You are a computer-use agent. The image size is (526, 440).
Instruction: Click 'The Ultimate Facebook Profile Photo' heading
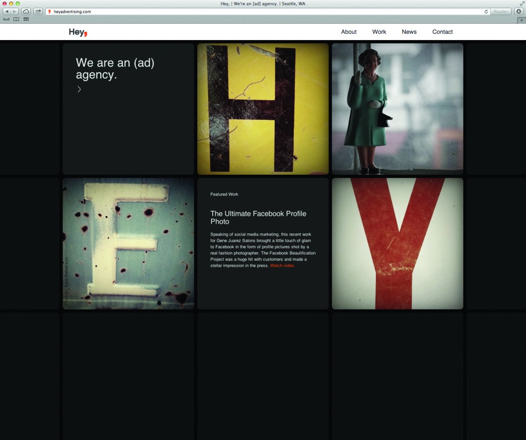[258, 217]
